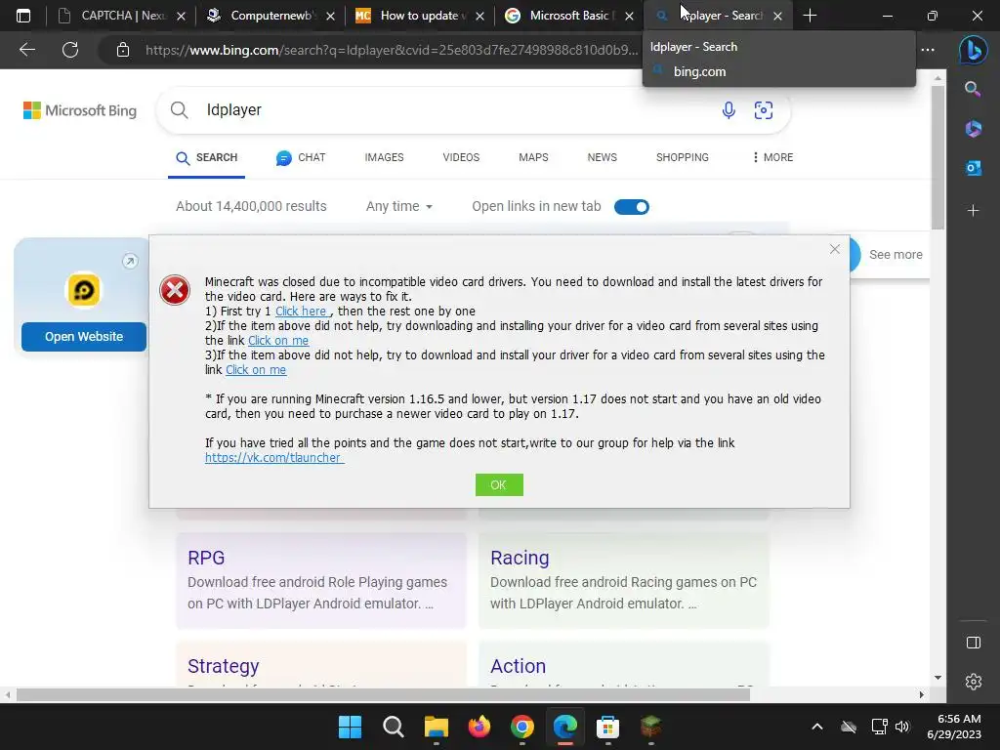Close the Computernewb tab
The height and width of the screenshot is (750, 1000).
coord(330,16)
